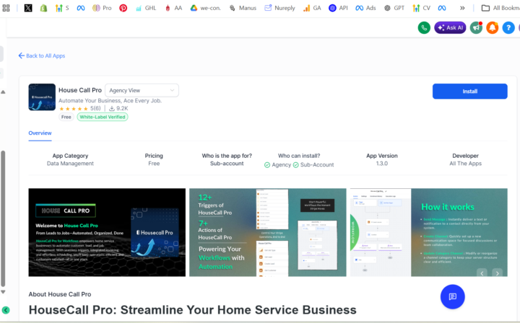Image resolution: width=520 pixels, height=323 pixels.
Task: Open the orange bell notifications icon
Action: pos(493,28)
